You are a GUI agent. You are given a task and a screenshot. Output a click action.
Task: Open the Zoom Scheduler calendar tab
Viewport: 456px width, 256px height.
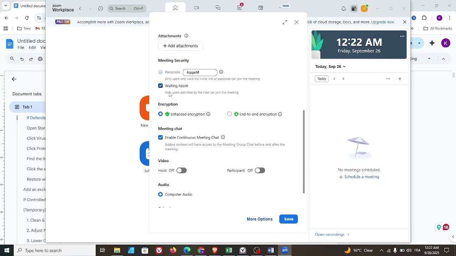pyautogui.click(x=261, y=8)
